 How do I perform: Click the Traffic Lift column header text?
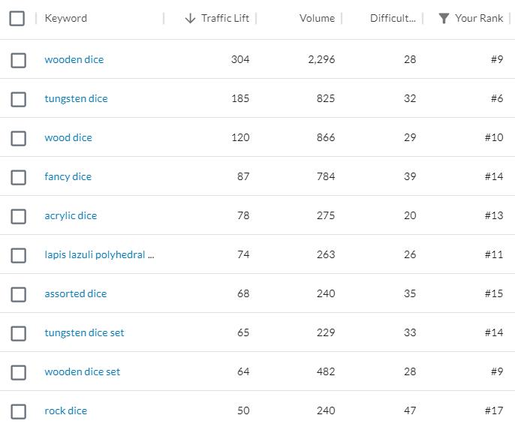225,18
